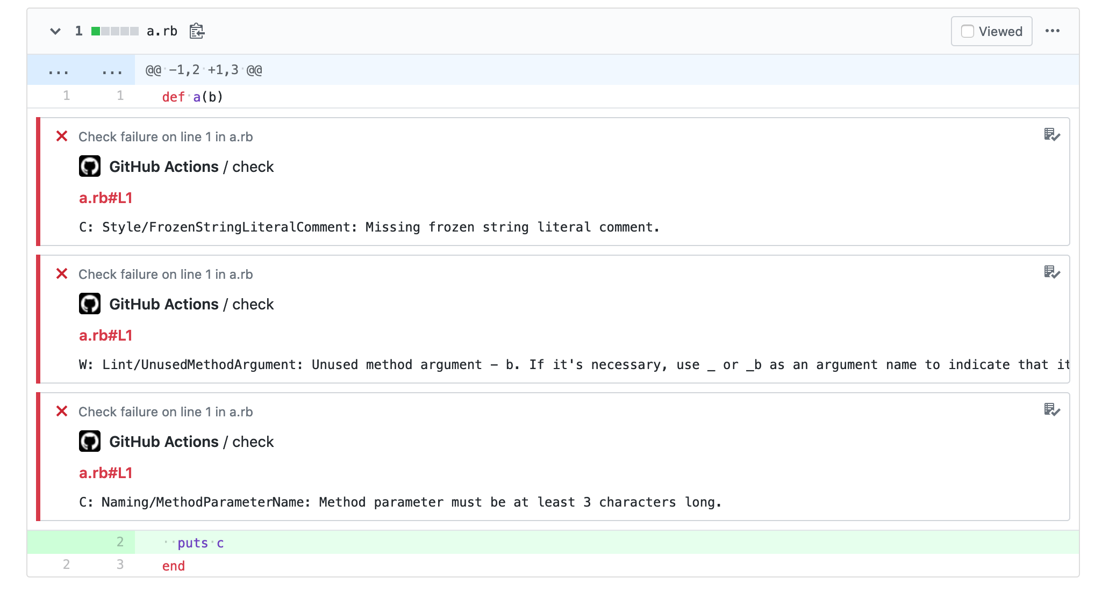Click the red X on the method parameter failure

point(62,411)
